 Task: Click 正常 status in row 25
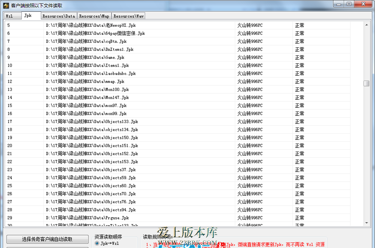[x=321, y=186]
